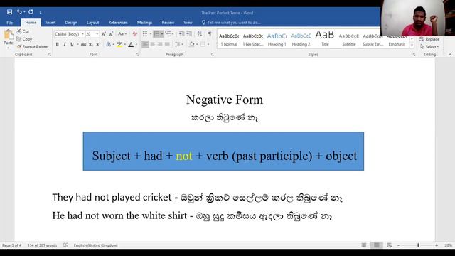Screen dimensions: 455x256
Task: Open the Clipboard pane launcher
Action: click(x=50, y=55)
